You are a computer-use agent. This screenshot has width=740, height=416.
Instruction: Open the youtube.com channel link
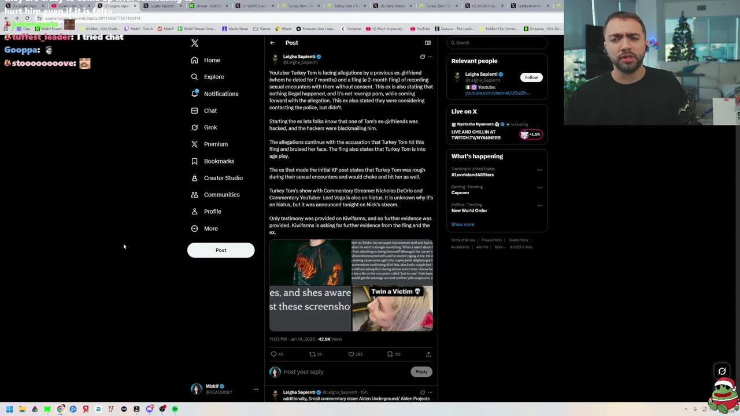click(497, 93)
